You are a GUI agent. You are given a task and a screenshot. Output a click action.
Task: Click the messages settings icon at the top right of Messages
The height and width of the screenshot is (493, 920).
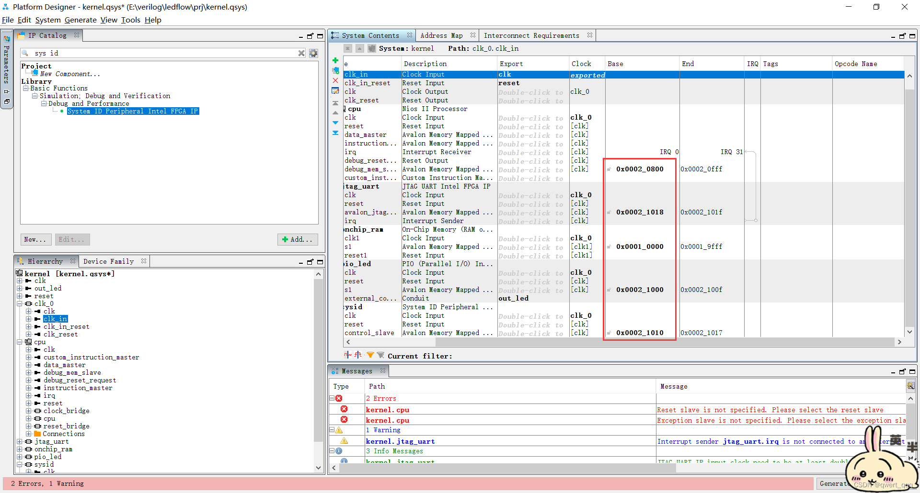[910, 385]
